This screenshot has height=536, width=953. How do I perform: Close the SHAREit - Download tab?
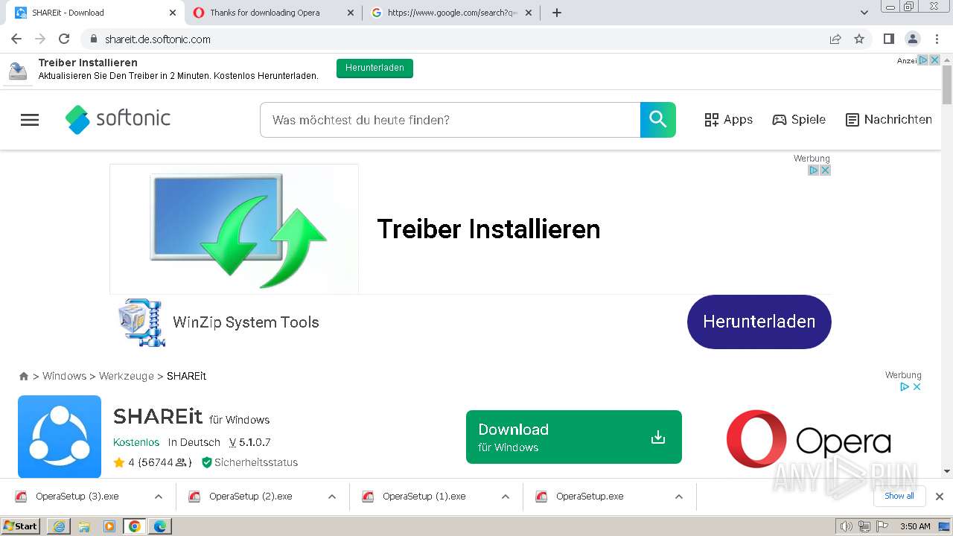pyautogui.click(x=173, y=13)
